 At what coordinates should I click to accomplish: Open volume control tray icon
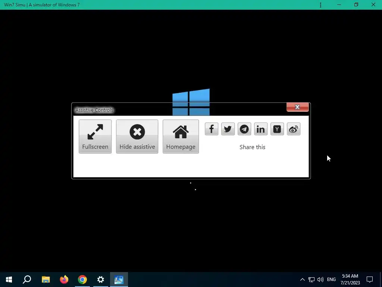tap(320, 280)
